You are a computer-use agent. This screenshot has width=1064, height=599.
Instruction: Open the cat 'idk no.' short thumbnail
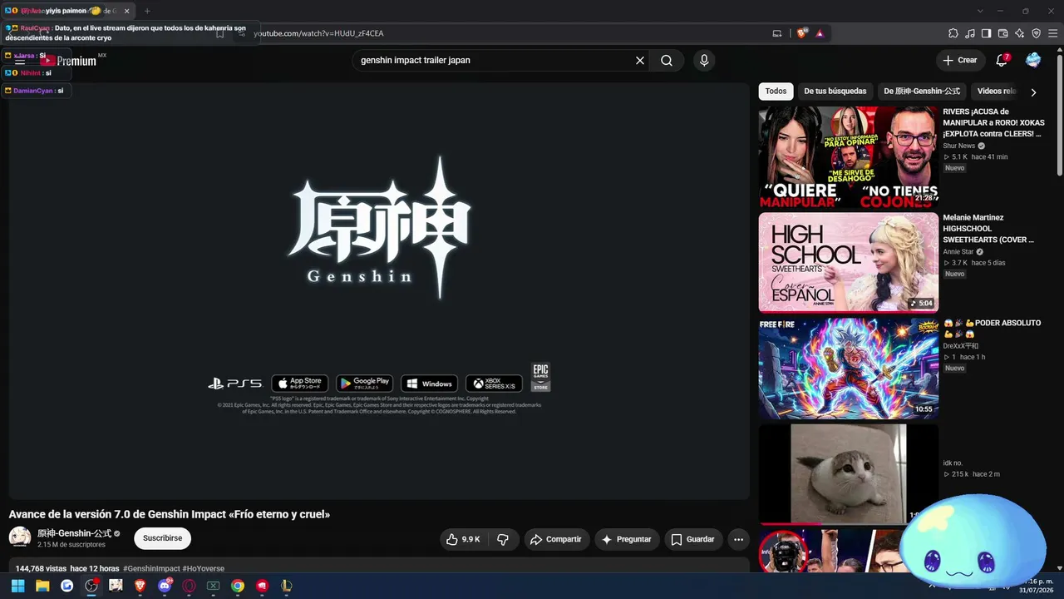[849, 474]
